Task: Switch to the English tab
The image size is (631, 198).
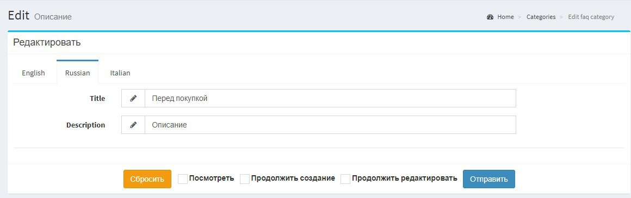Action: pyautogui.click(x=33, y=73)
